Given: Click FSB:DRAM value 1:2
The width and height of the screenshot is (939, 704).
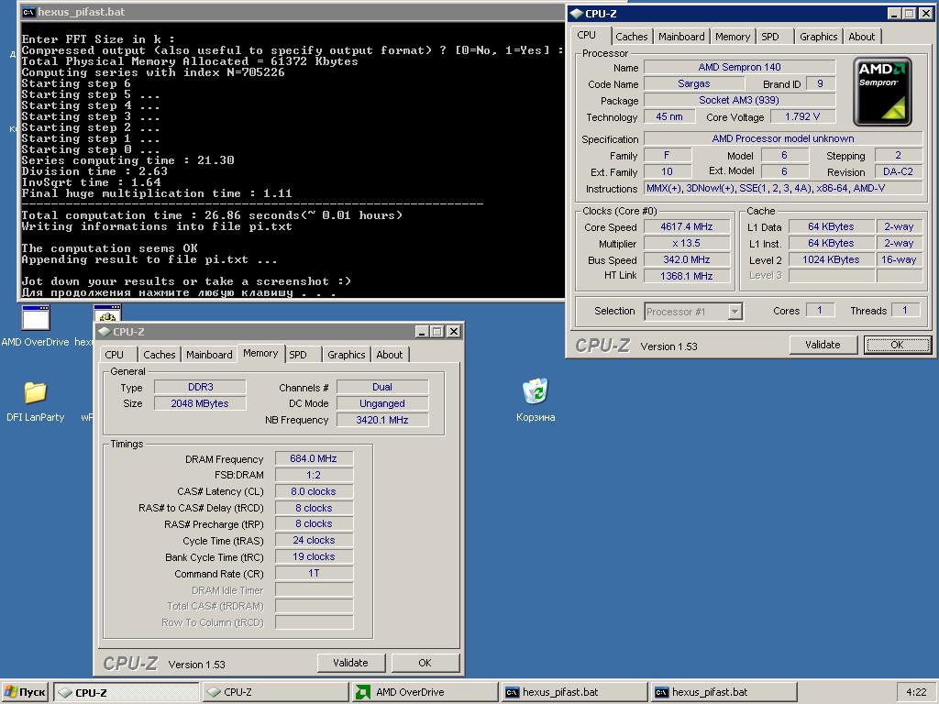Looking at the screenshot, I should click(x=314, y=476).
